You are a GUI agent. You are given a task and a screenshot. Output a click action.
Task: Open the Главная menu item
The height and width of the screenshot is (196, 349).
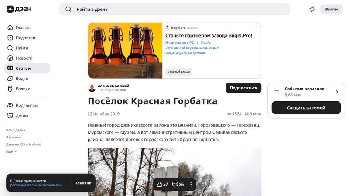24,28
